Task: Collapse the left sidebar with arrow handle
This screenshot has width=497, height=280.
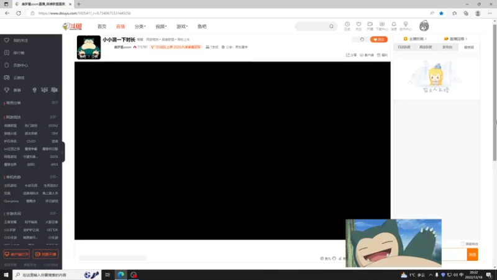Action: click(x=63, y=152)
